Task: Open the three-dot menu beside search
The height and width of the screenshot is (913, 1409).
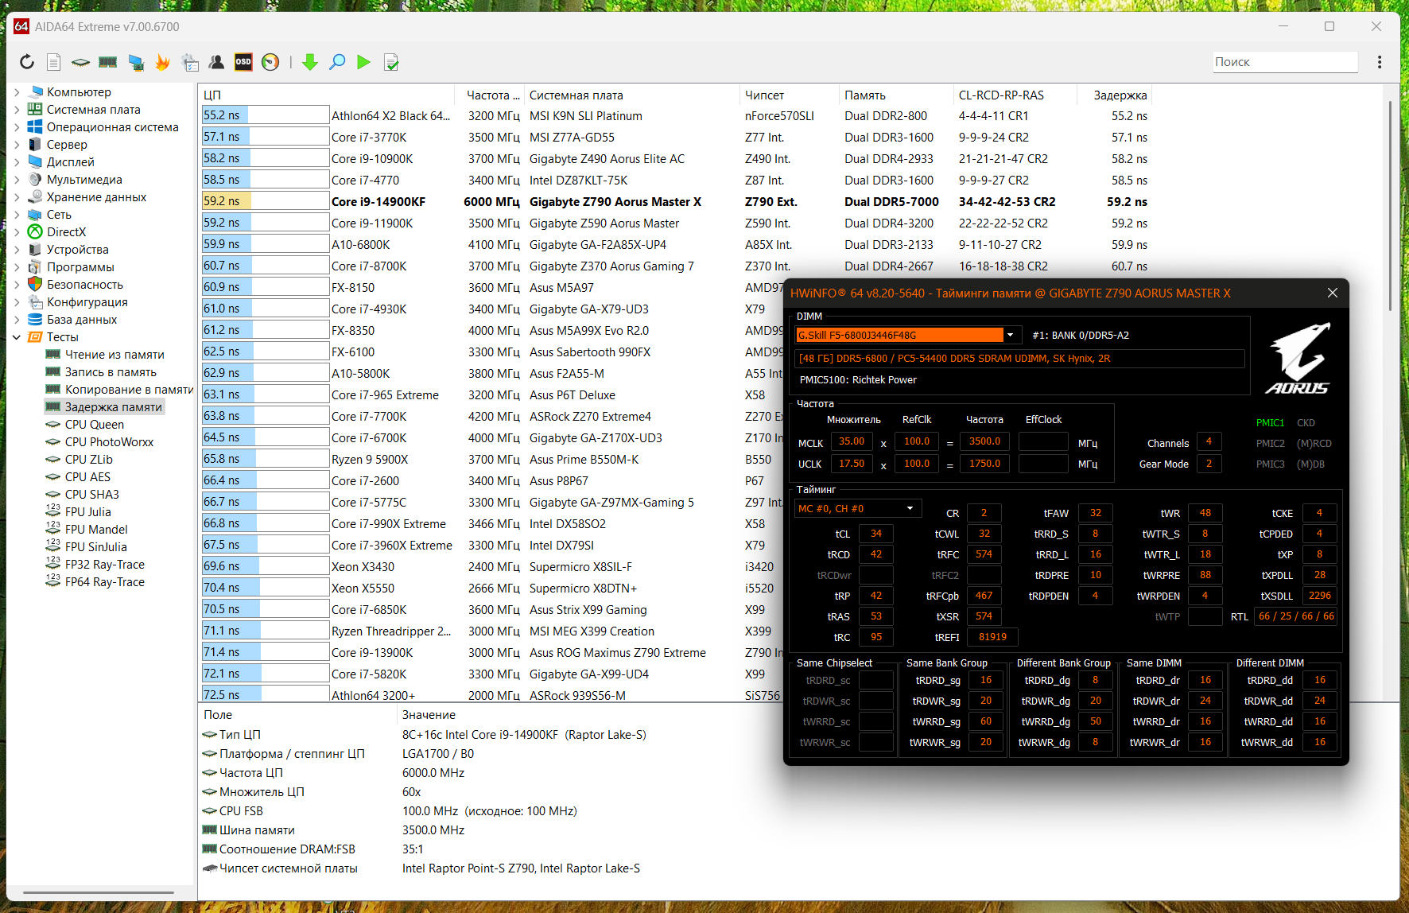Action: point(1380,62)
